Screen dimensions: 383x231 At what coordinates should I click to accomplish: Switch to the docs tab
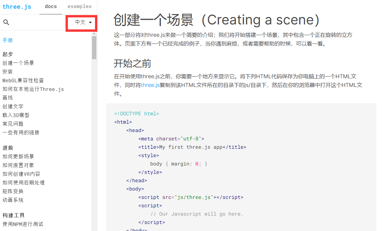pyautogui.click(x=51, y=6)
